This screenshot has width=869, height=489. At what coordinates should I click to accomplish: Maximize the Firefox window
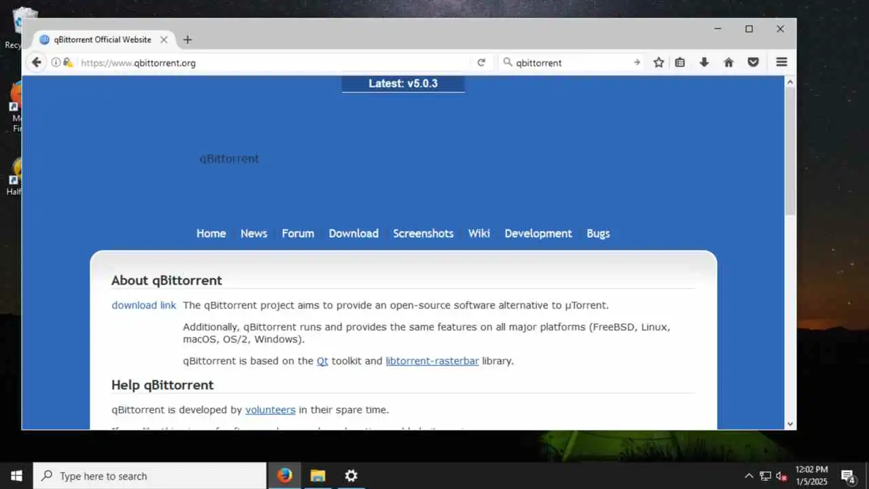click(x=749, y=29)
